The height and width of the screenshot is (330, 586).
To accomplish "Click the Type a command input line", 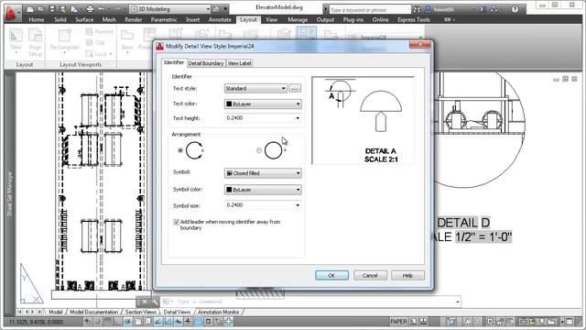I will [x=310, y=302].
